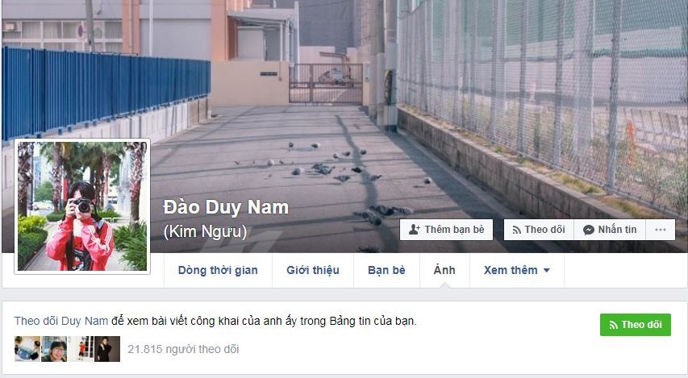Click RSS icon on green Theo dõi button
Image resolution: width=688 pixels, height=378 pixels.
pyautogui.click(x=614, y=325)
